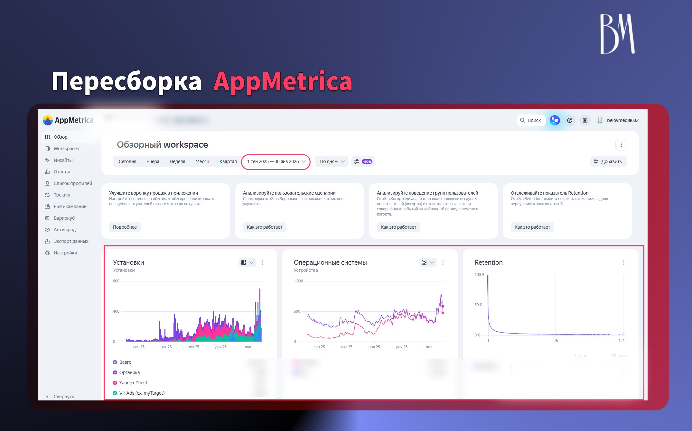Toggle the Органика legend checkbox
This screenshot has width=692, height=431.
coord(115,372)
